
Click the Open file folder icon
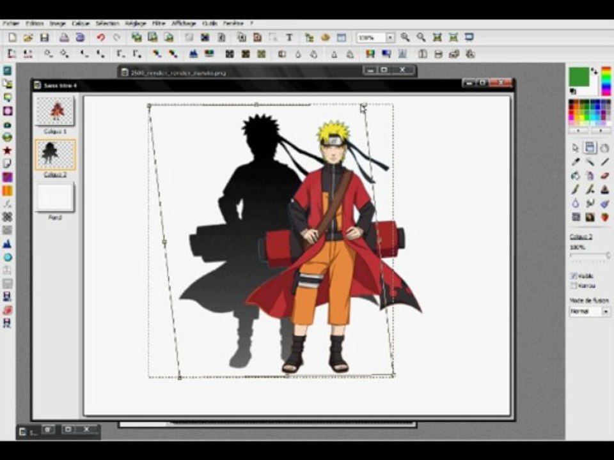click(28, 38)
